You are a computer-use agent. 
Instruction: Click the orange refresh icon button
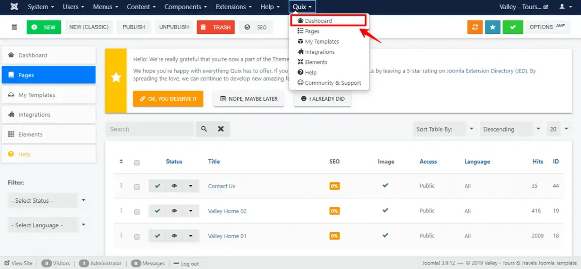[x=475, y=27]
